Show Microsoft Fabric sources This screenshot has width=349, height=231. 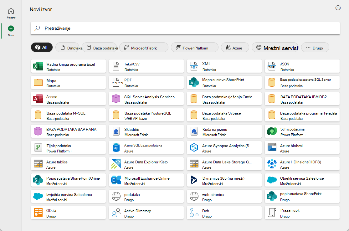(x=144, y=47)
